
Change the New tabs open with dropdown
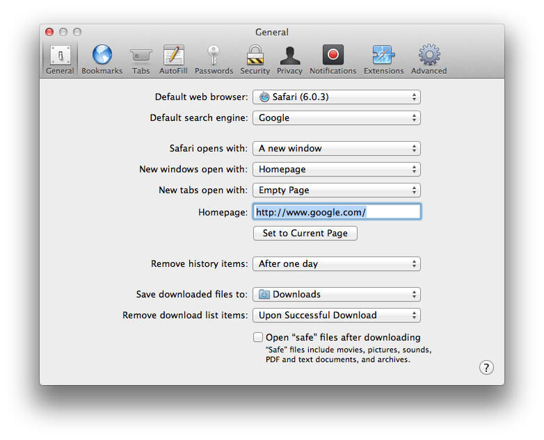point(337,190)
